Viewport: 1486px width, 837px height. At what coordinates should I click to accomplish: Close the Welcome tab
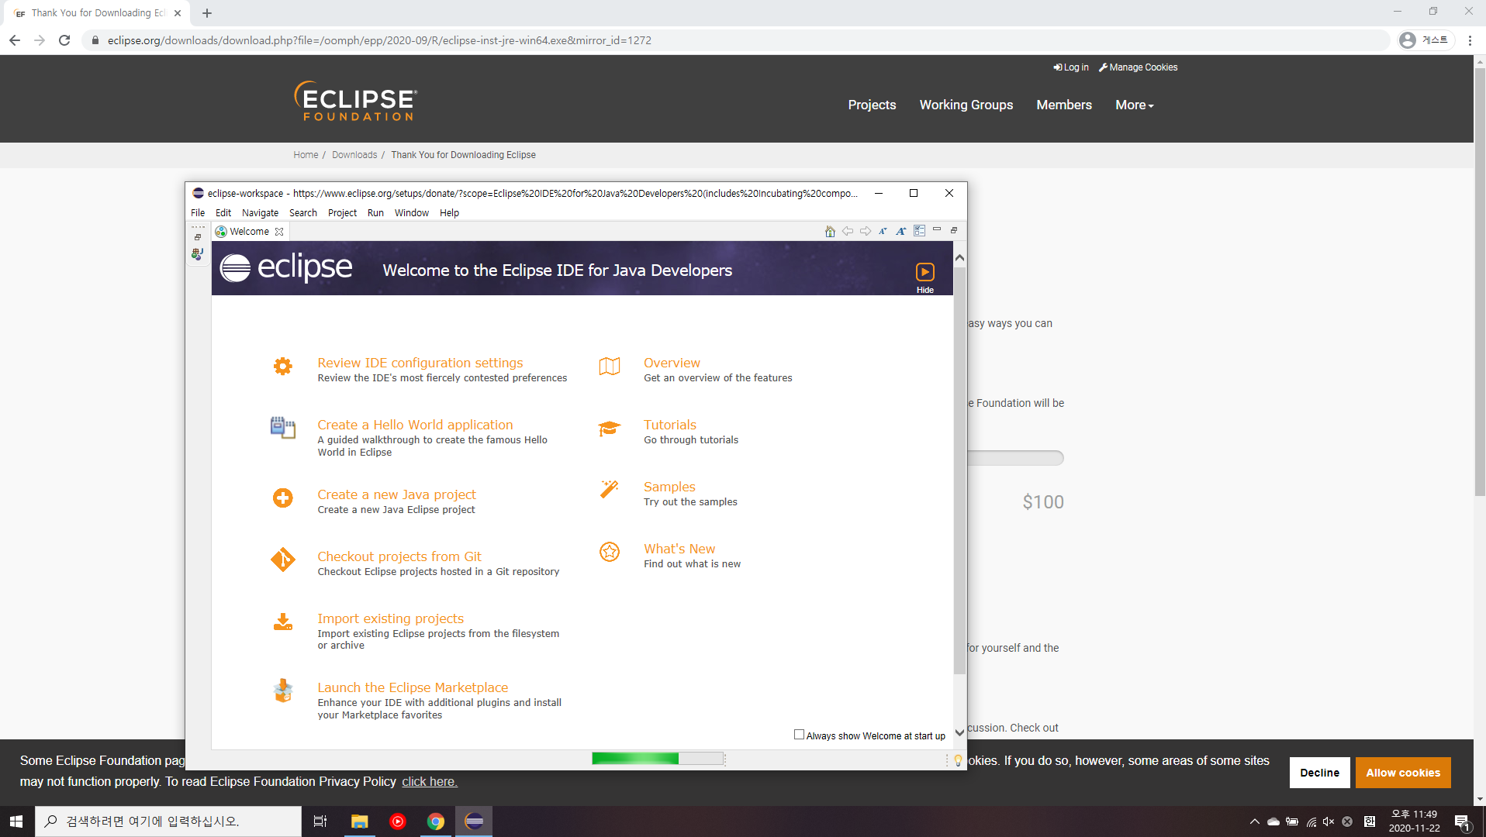[279, 232]
